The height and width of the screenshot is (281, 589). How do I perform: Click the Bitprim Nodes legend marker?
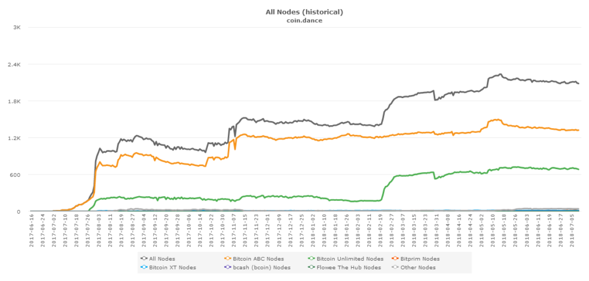click(395, 259)
